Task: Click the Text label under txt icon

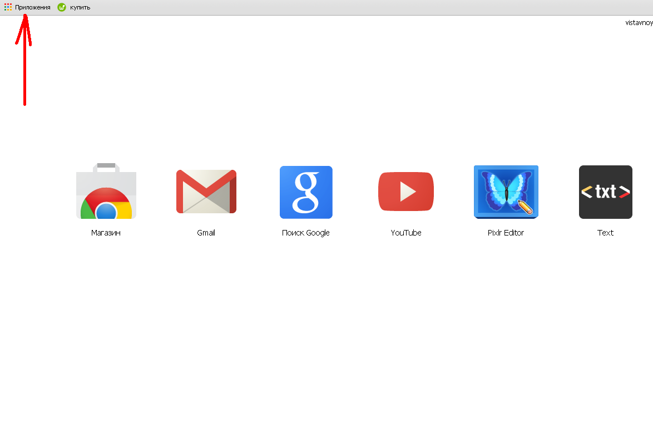Action: click(605, 233)
